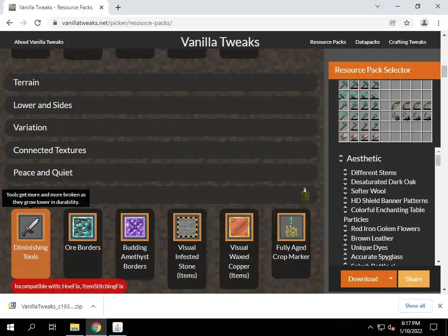Screen dimensions: 448x336
Task: Click the browser forward arrow
Action: (24, 23)
